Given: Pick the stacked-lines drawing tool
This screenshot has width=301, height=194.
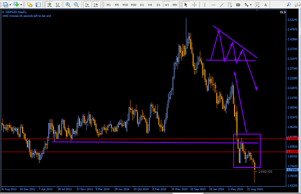Looking at the screenshot, I should point(230,5).
